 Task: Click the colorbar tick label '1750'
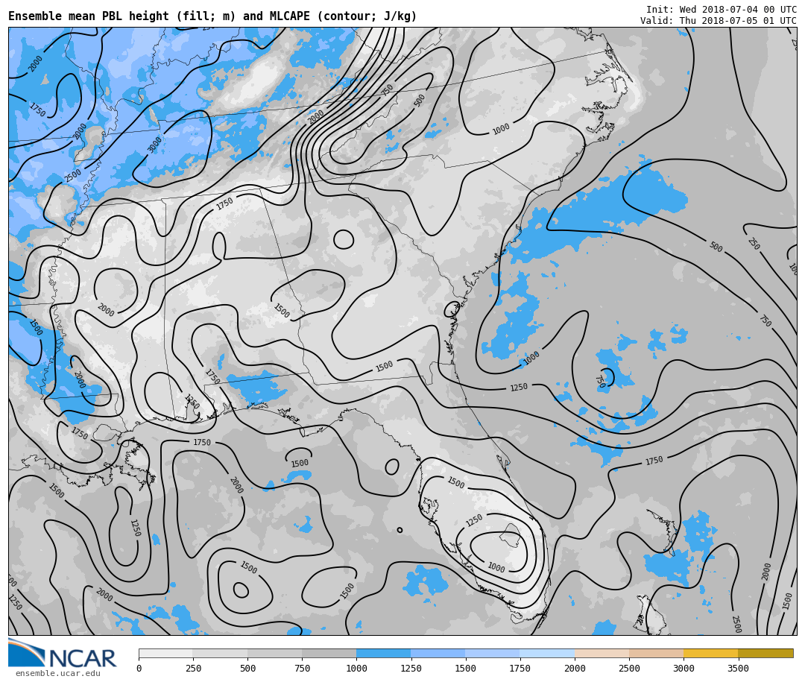[x=520, y=668]
